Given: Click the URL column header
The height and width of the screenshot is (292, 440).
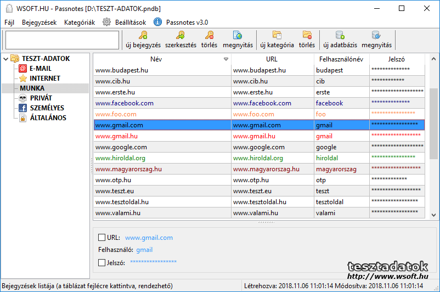Looking at the screenshot, I should pyautogui.click(x=272, y=59).
